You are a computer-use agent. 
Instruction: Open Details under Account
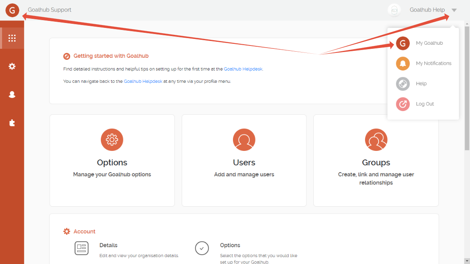click(108, 245)
